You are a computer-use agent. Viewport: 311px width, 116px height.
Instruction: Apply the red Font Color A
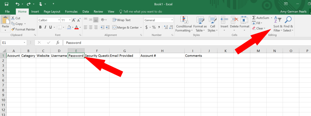coord(77,27)
